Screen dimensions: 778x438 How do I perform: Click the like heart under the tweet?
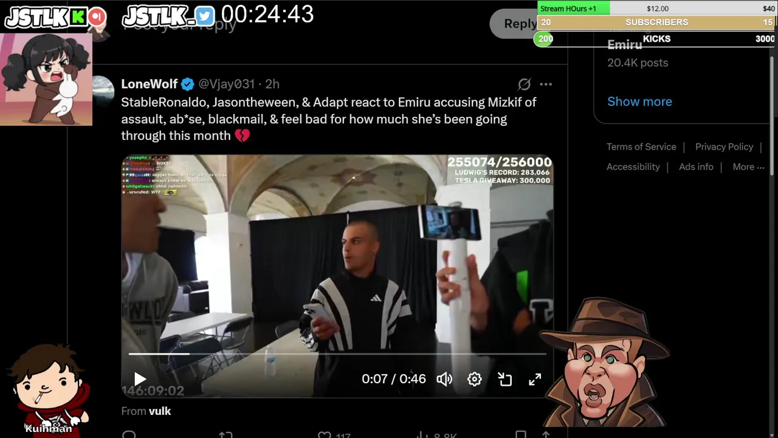325,434
